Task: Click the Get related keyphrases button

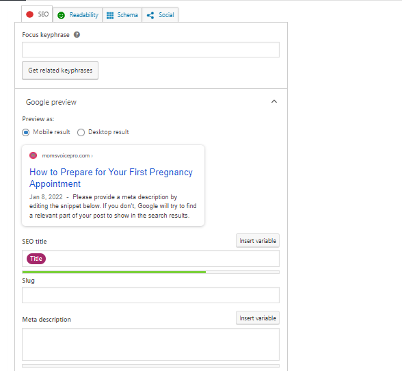Action: click(60, 71)
